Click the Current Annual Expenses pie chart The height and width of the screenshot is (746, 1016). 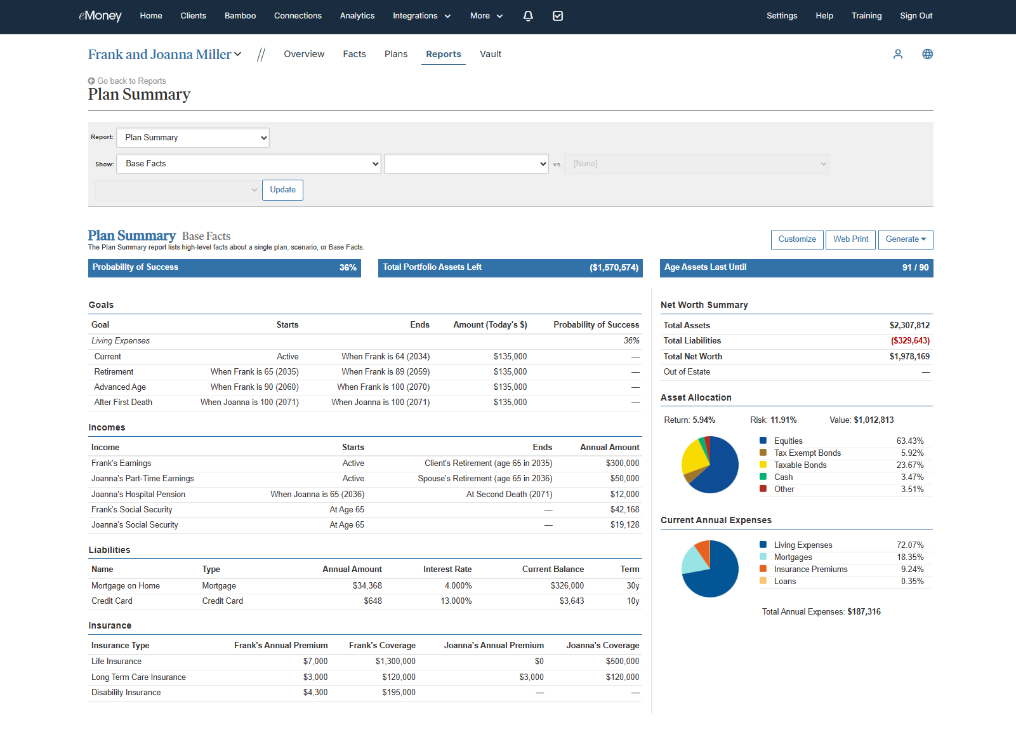[710, 569]
